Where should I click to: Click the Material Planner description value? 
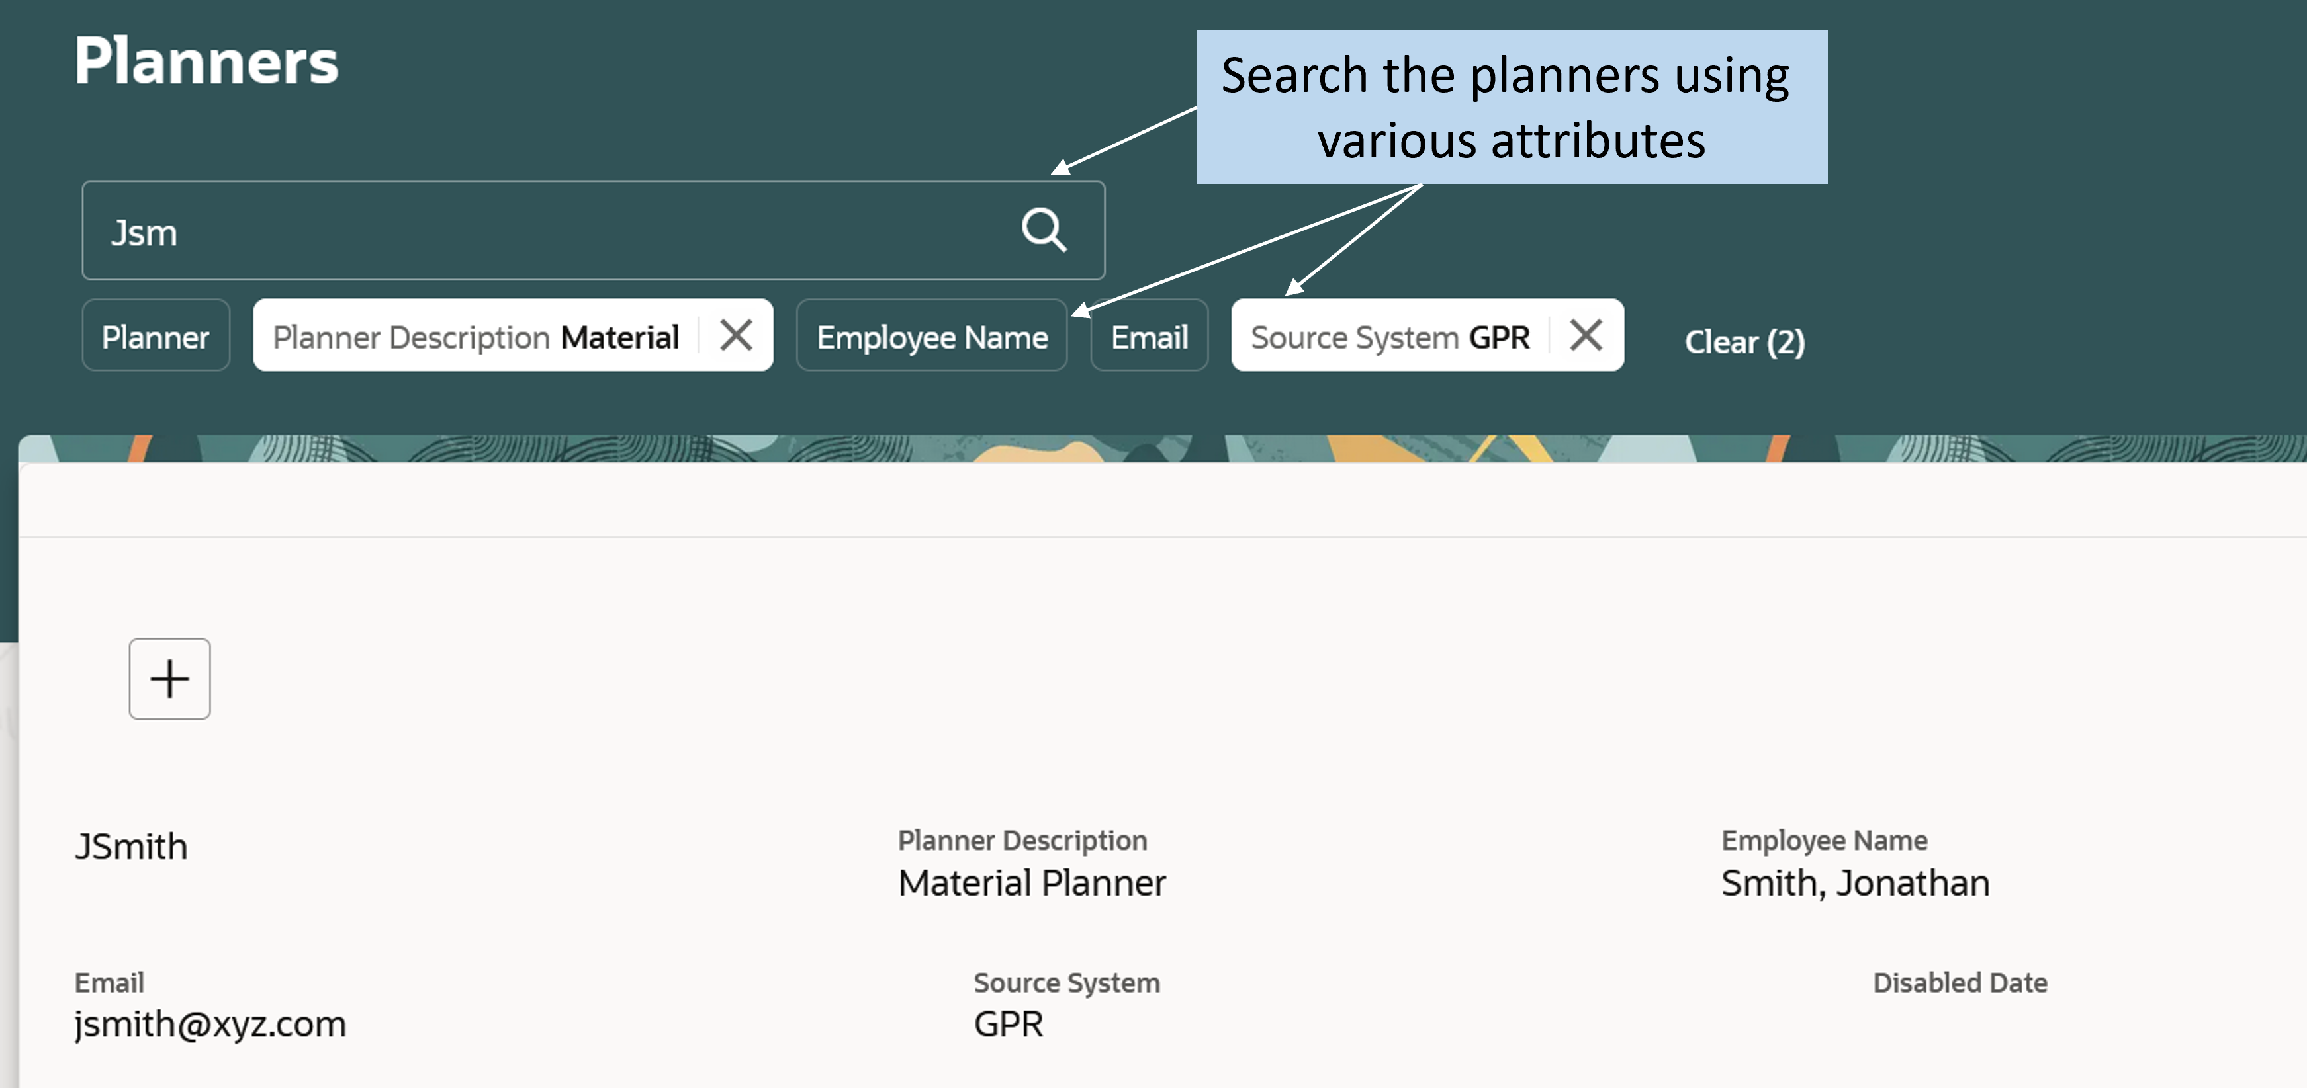1032,882
